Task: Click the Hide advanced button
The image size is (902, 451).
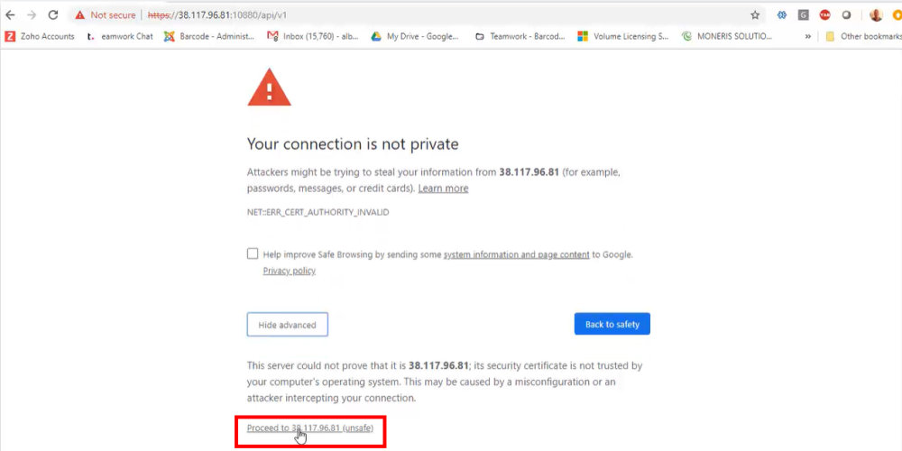Action: [287, 325]
